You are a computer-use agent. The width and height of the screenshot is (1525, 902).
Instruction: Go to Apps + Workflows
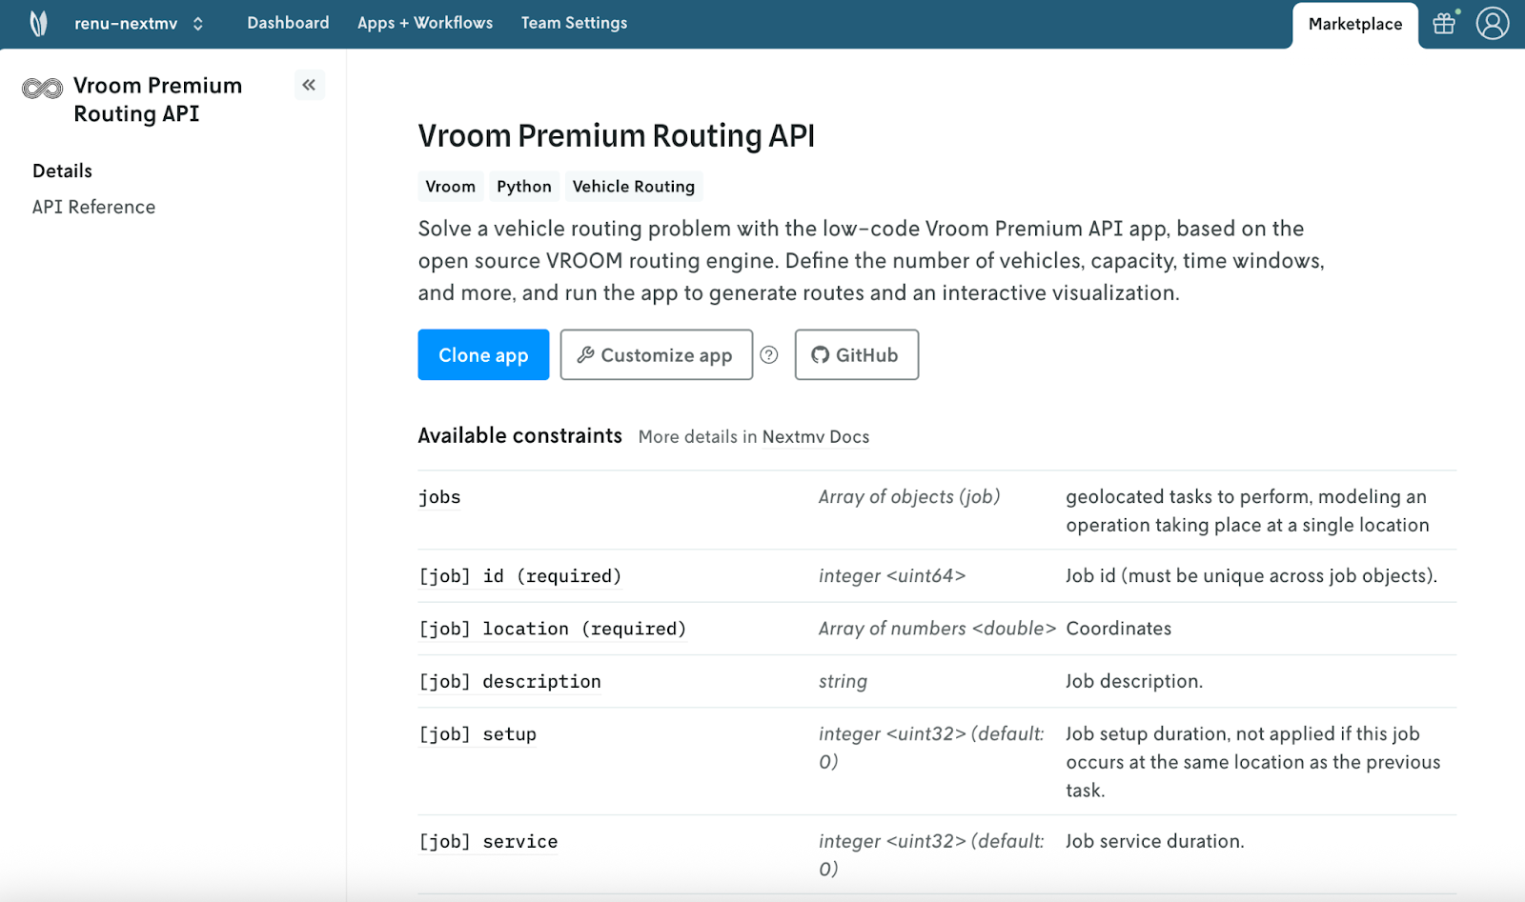425,23
